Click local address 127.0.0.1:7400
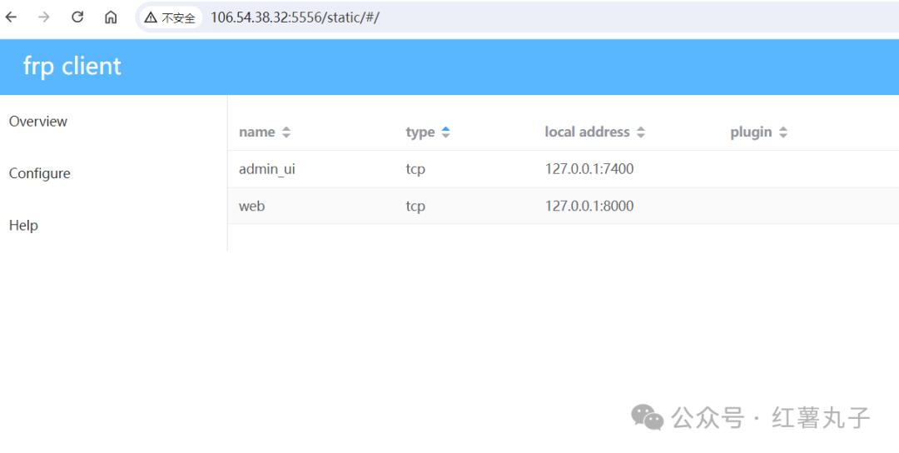 589,169
